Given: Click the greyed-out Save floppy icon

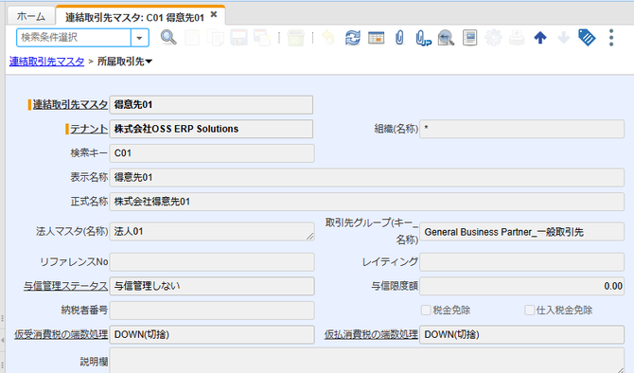Looking at the screenshot, I should tap(238, 38).
